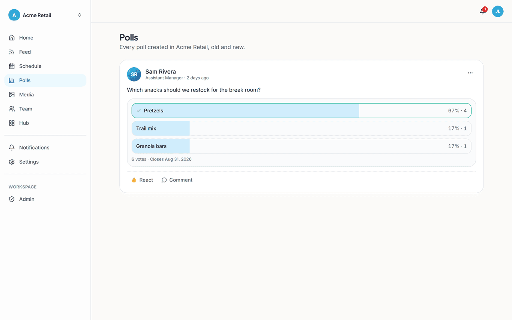Click the Acme Retail logo badge
Image resolution: width=512 pixels, height=320 pixels.
tap(14, 15)
